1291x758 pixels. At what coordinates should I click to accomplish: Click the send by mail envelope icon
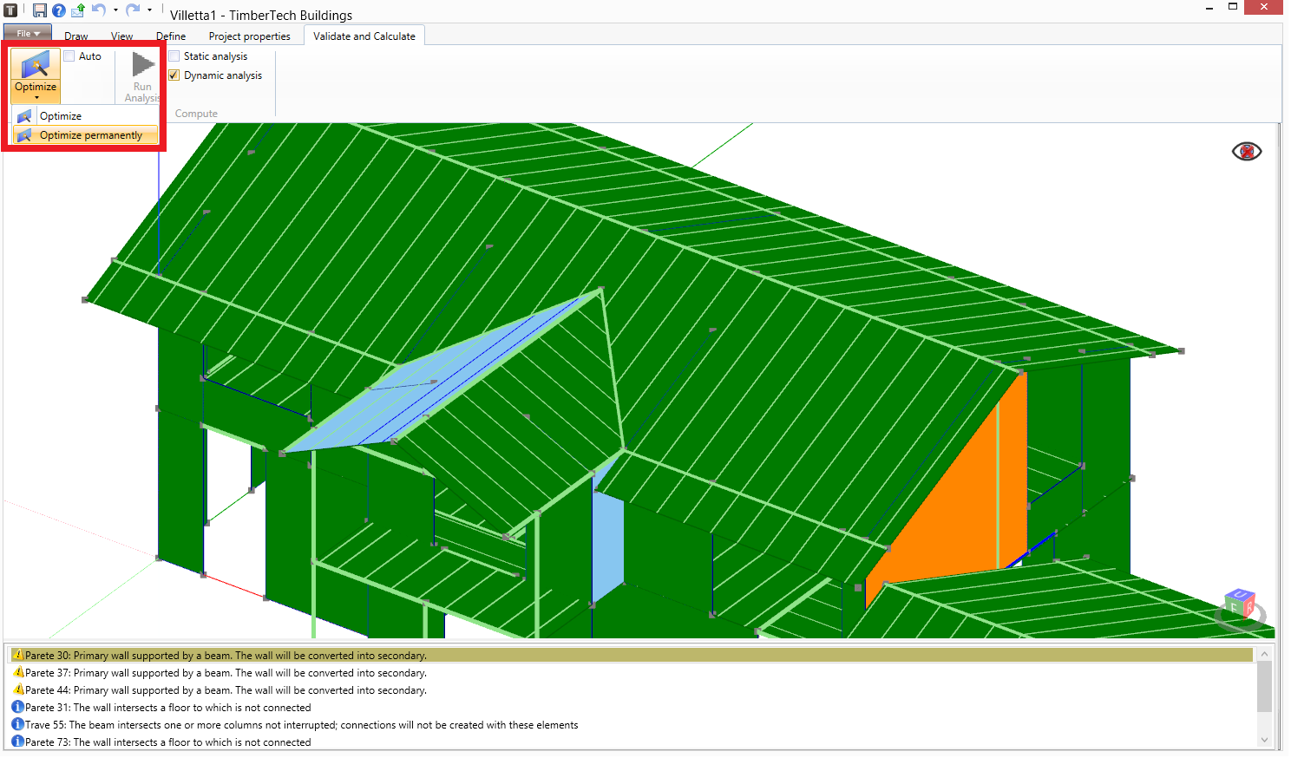tap(78, 10)
